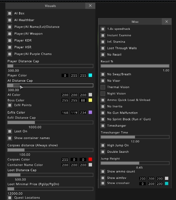Click the purple Exfils Color swatch
Viewport: 176px width, 200px height.
(90, 112)
